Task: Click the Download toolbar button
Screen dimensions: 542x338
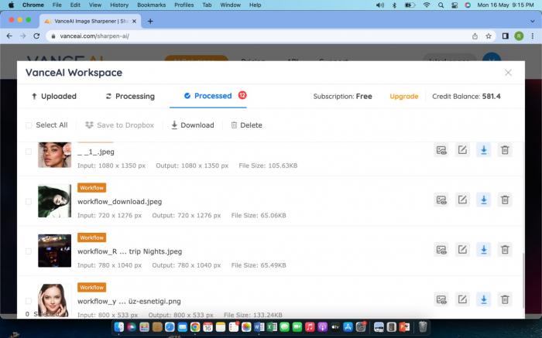Action: click(193, 125)
